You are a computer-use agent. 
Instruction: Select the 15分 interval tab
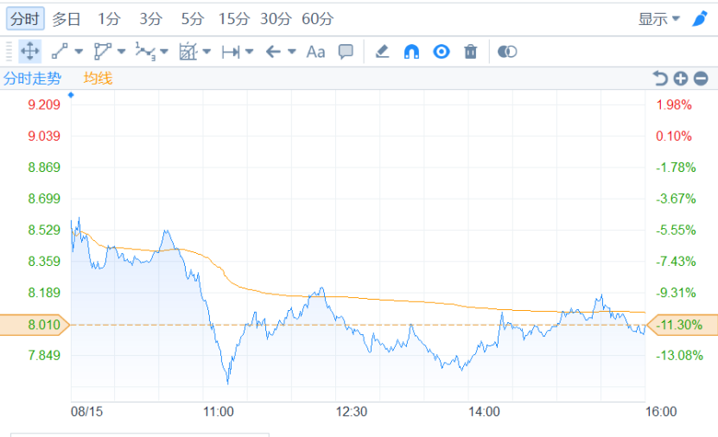pyautogui.click(x=234, y=19)
